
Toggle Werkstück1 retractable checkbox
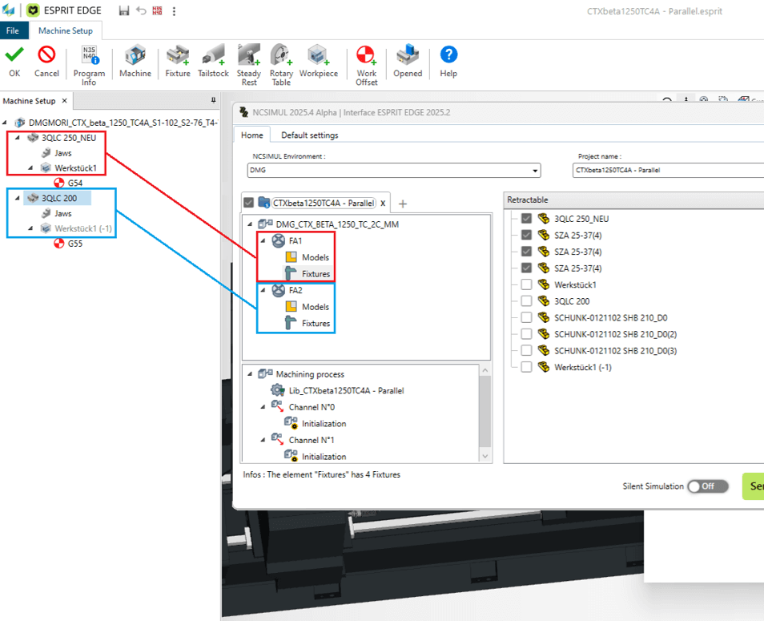tap(526, 284)
